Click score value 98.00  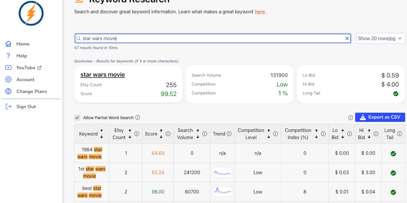158,192
